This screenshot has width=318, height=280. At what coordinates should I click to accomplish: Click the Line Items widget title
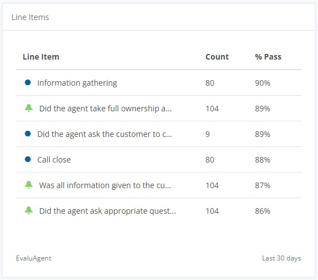click(30, 17)
